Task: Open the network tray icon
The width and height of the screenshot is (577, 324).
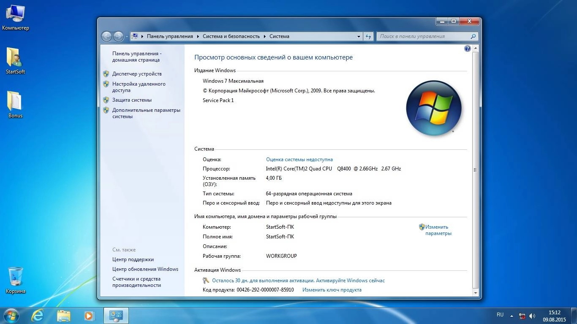Action: pos(522,316)
